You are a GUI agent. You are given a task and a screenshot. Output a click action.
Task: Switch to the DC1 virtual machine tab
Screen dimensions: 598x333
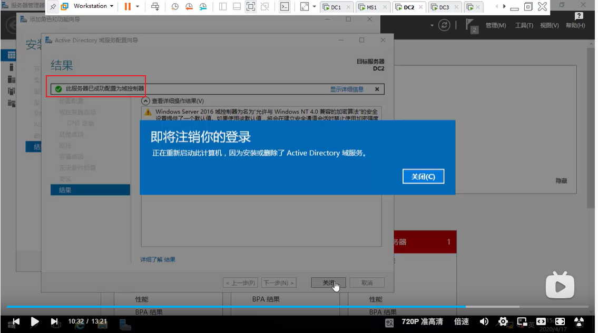(x=336, y=7)
